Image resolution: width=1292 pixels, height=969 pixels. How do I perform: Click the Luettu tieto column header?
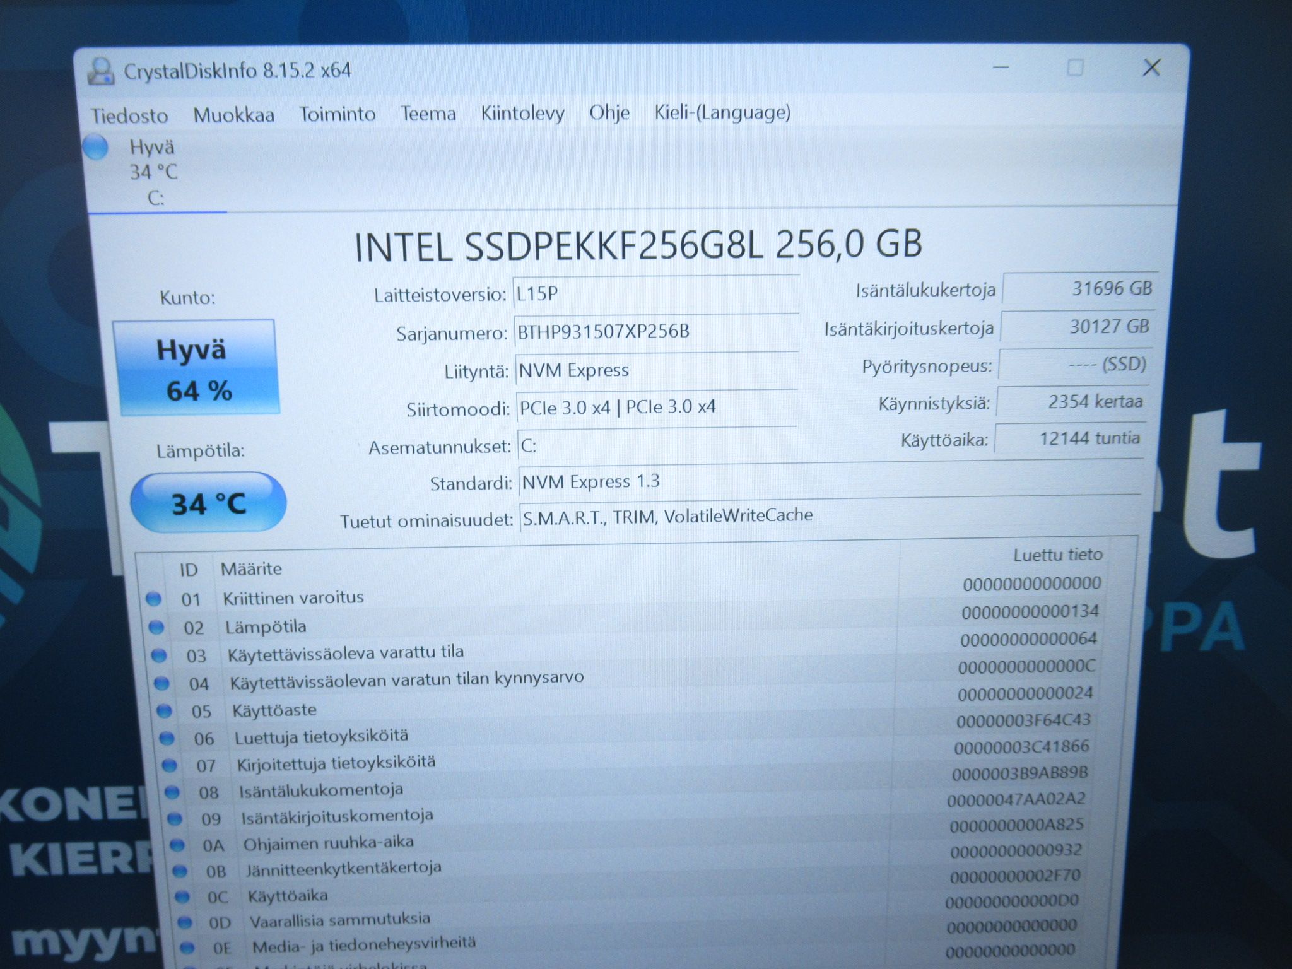(x=1058, y=555)
